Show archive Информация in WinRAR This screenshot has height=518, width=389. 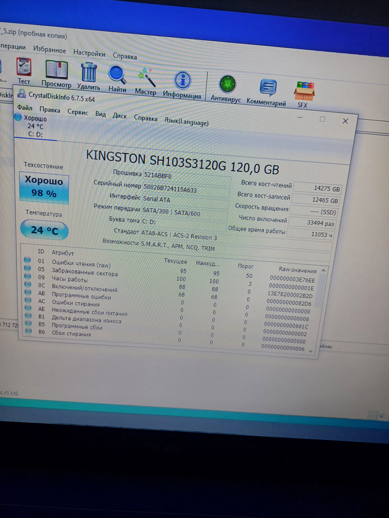(x=183, y=81)
